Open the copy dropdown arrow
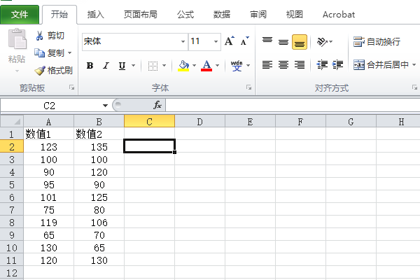The height and width of the screenshot is (280, 420). (x=69, y=52)
